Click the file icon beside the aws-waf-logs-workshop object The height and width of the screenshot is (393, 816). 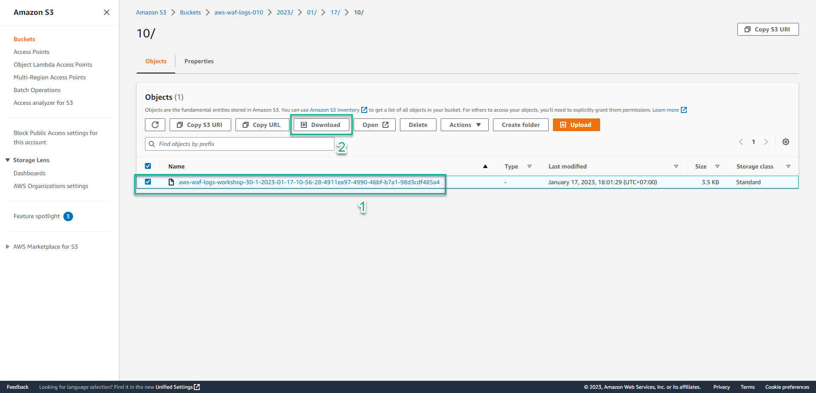[x=171, y=182]
